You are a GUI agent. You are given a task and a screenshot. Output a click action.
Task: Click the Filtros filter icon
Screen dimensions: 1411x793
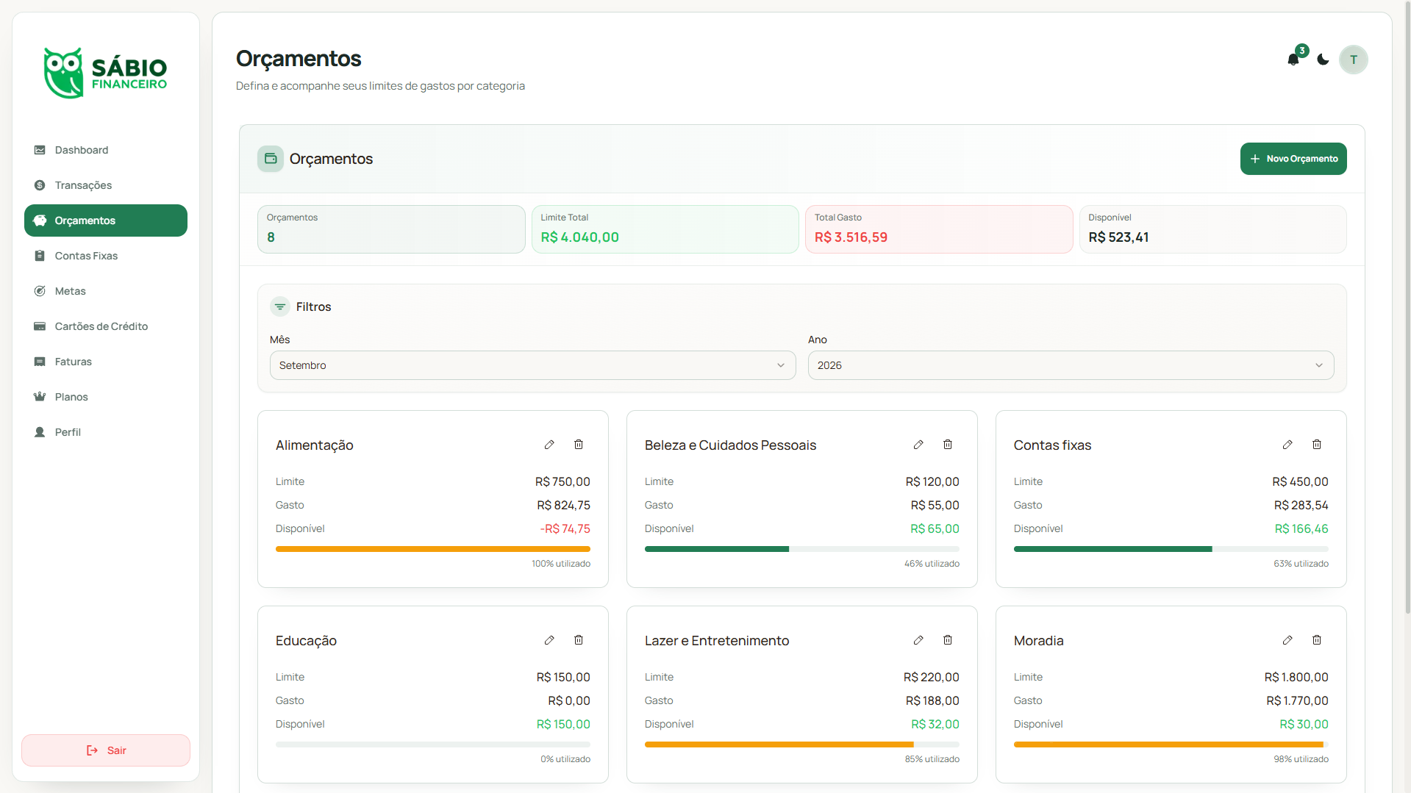pos(280,306)
